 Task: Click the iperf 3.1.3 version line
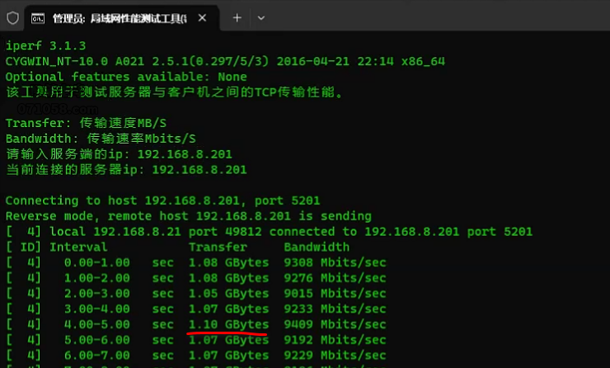(x=45, y=45)
